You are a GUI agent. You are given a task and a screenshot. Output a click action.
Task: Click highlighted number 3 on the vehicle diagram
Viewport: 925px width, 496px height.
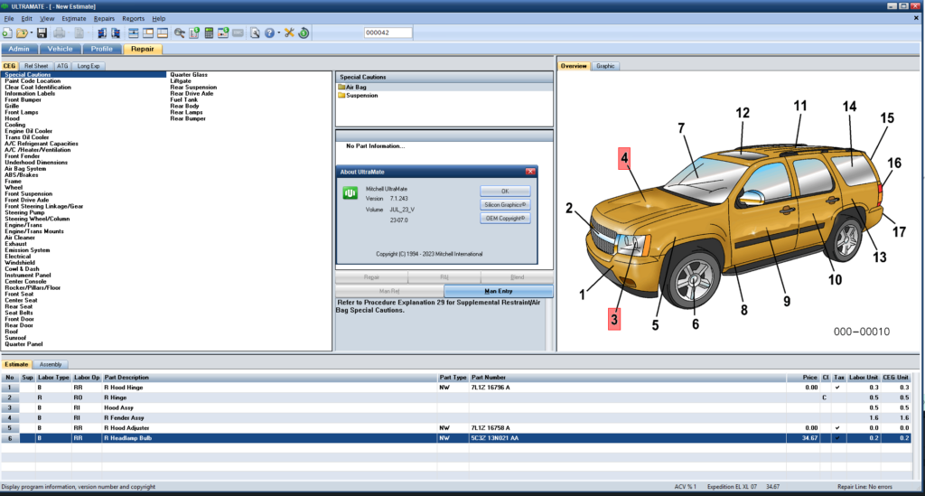[614, 319]
